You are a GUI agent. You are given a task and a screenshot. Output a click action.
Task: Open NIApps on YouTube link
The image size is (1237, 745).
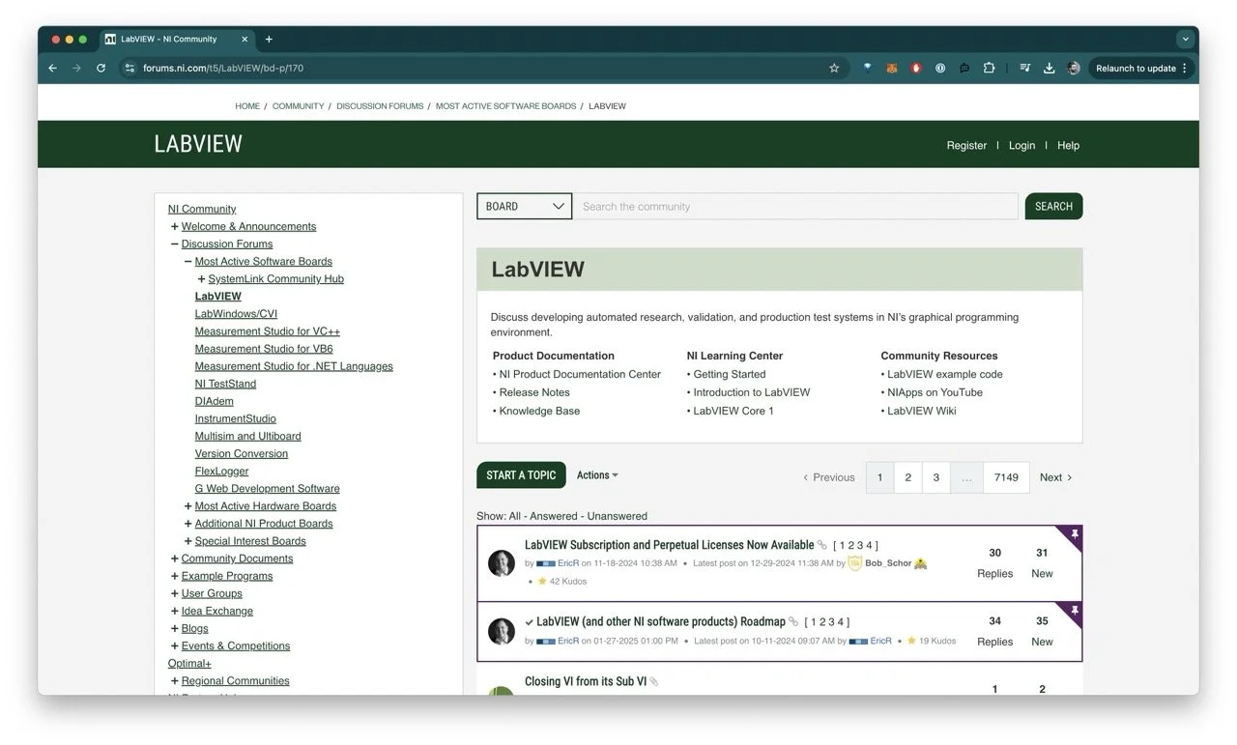coord(935,392)
